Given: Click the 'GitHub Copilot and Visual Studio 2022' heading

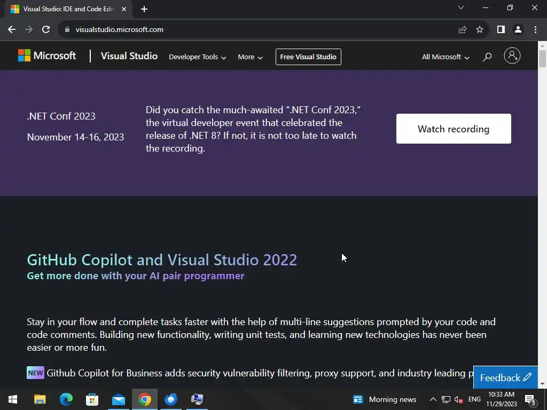Looking at the screenshot, I should coord(162,260).
